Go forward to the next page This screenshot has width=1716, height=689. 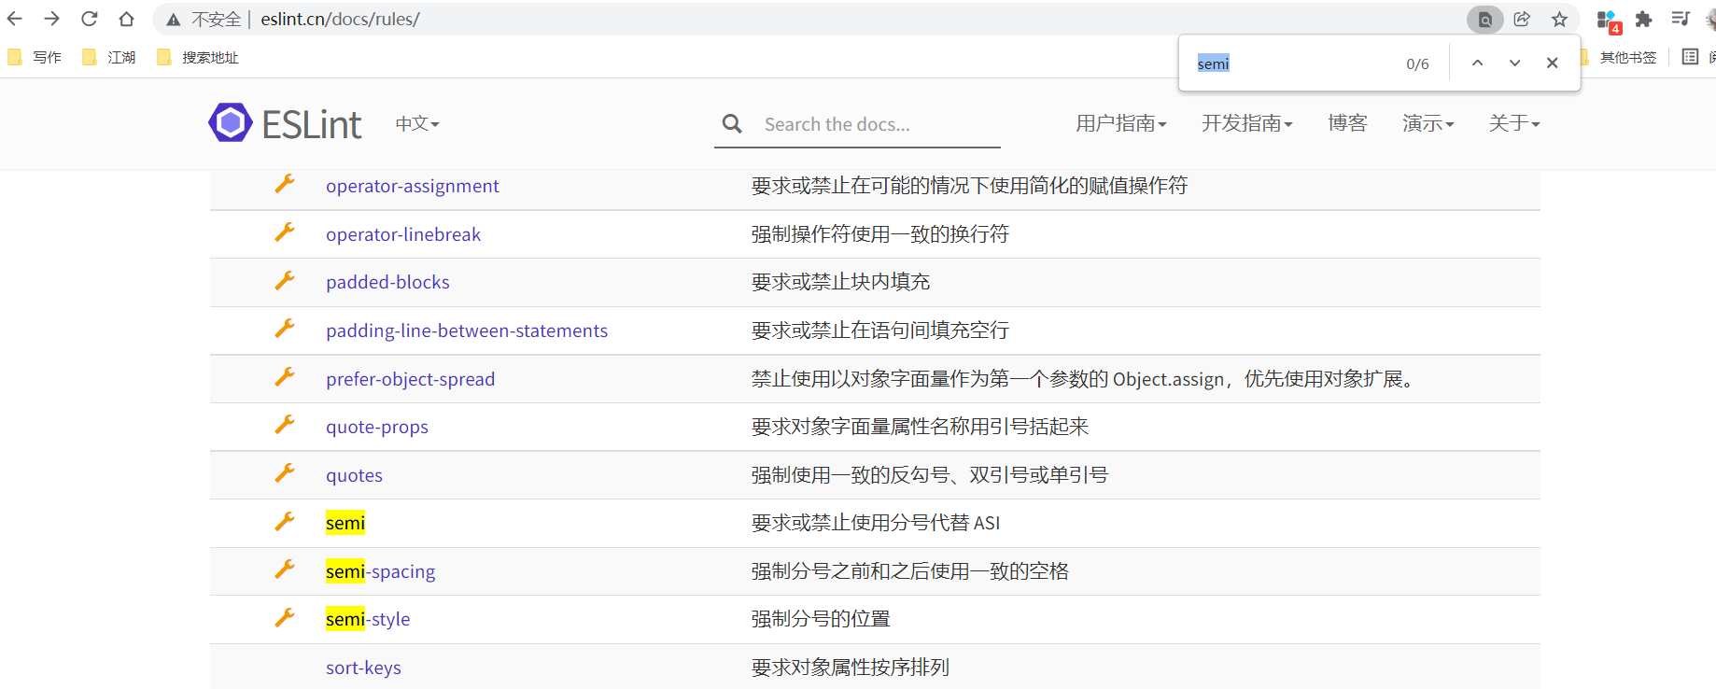(52, 19)
